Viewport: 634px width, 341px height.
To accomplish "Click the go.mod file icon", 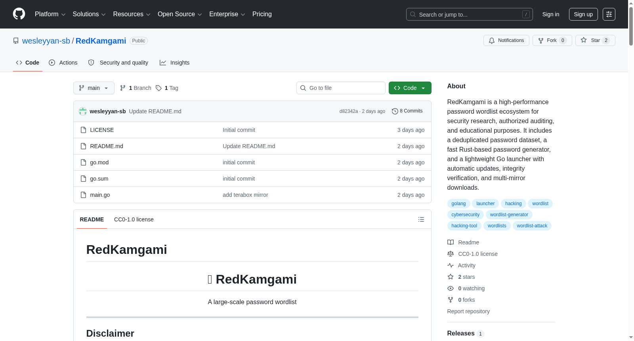I will 83,162.
